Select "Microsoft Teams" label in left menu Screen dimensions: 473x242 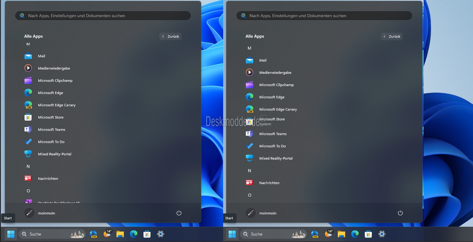click(x=51, y=130)
